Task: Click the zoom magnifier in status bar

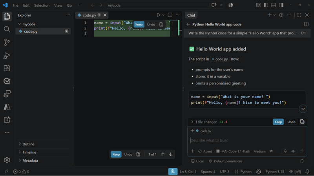Action: [173, 171]
